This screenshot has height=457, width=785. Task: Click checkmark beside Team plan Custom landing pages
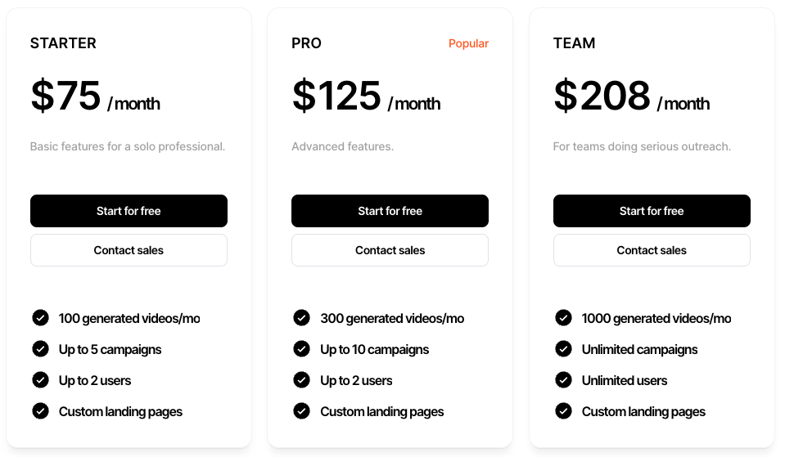563,411
